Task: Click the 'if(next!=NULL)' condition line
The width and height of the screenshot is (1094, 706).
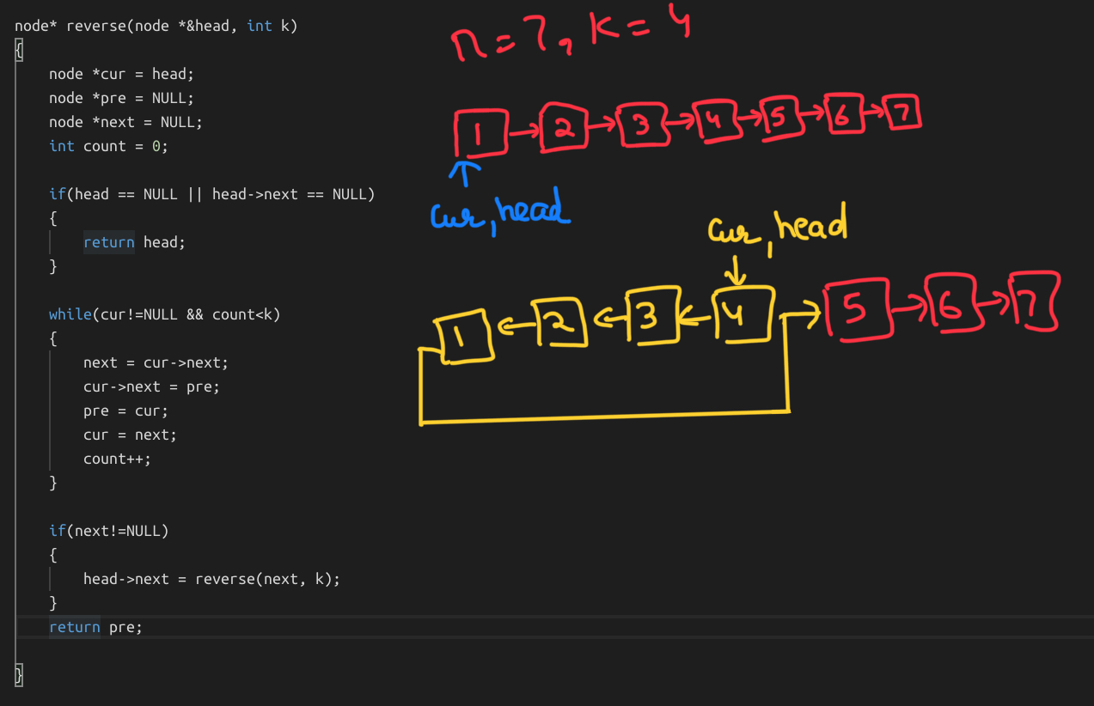Action: [108, 531]
